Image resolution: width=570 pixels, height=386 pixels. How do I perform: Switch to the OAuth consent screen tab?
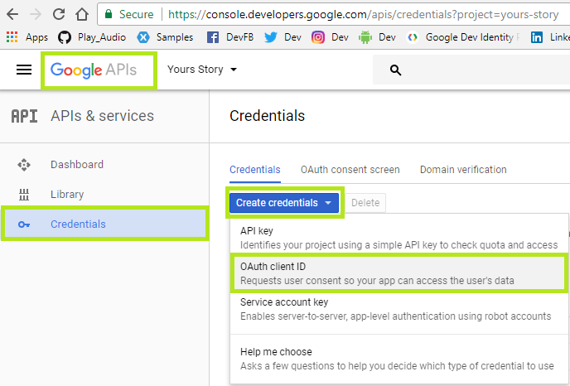tap(350, 170)
